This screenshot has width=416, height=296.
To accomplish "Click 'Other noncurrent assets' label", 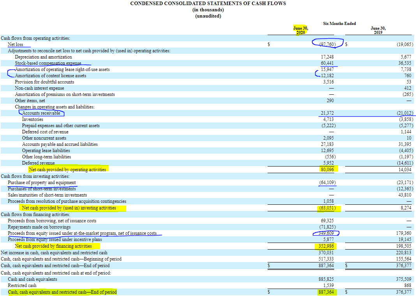I will pyautogui.click(x=44, y=138).
